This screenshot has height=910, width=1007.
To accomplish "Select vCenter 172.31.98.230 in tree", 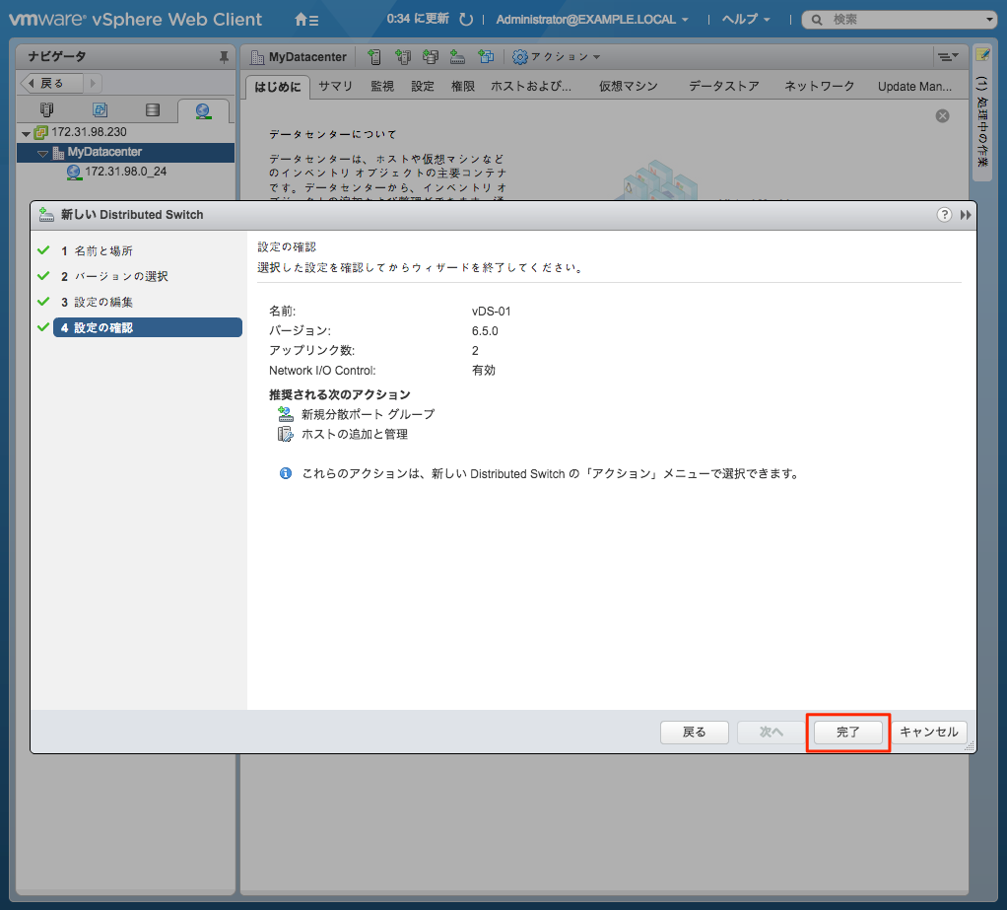I will tap(89, 132).
